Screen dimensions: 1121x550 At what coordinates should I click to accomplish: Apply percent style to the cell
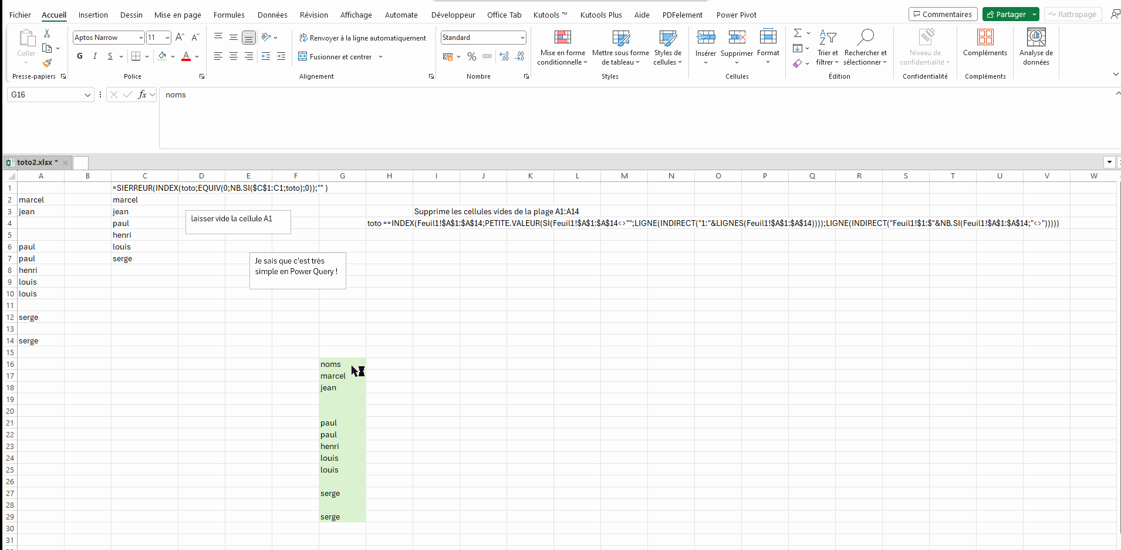[x=471, y=56]
